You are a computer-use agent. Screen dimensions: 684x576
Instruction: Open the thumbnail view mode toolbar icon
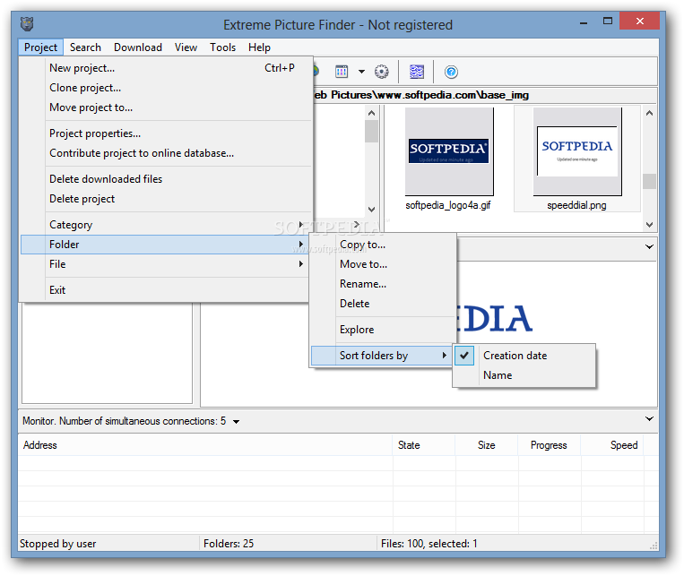pos(342,72)
